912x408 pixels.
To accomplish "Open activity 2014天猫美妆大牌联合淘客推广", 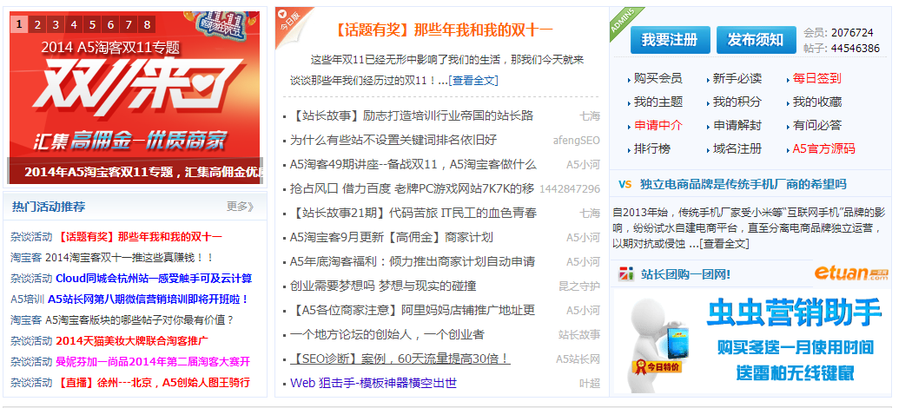I will [x=132, y=340].
